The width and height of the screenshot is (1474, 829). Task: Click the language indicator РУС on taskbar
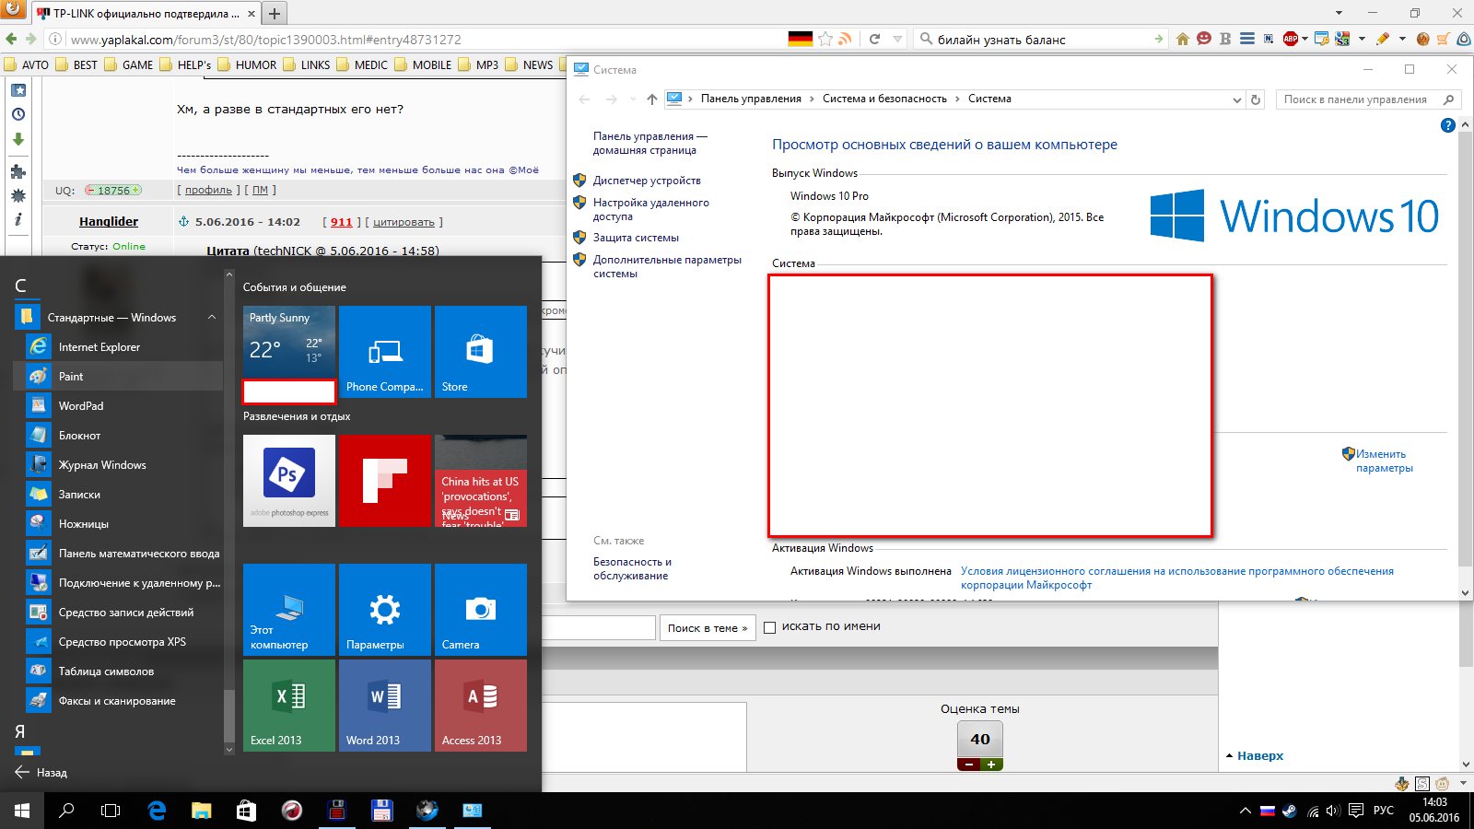(1384, 811)
